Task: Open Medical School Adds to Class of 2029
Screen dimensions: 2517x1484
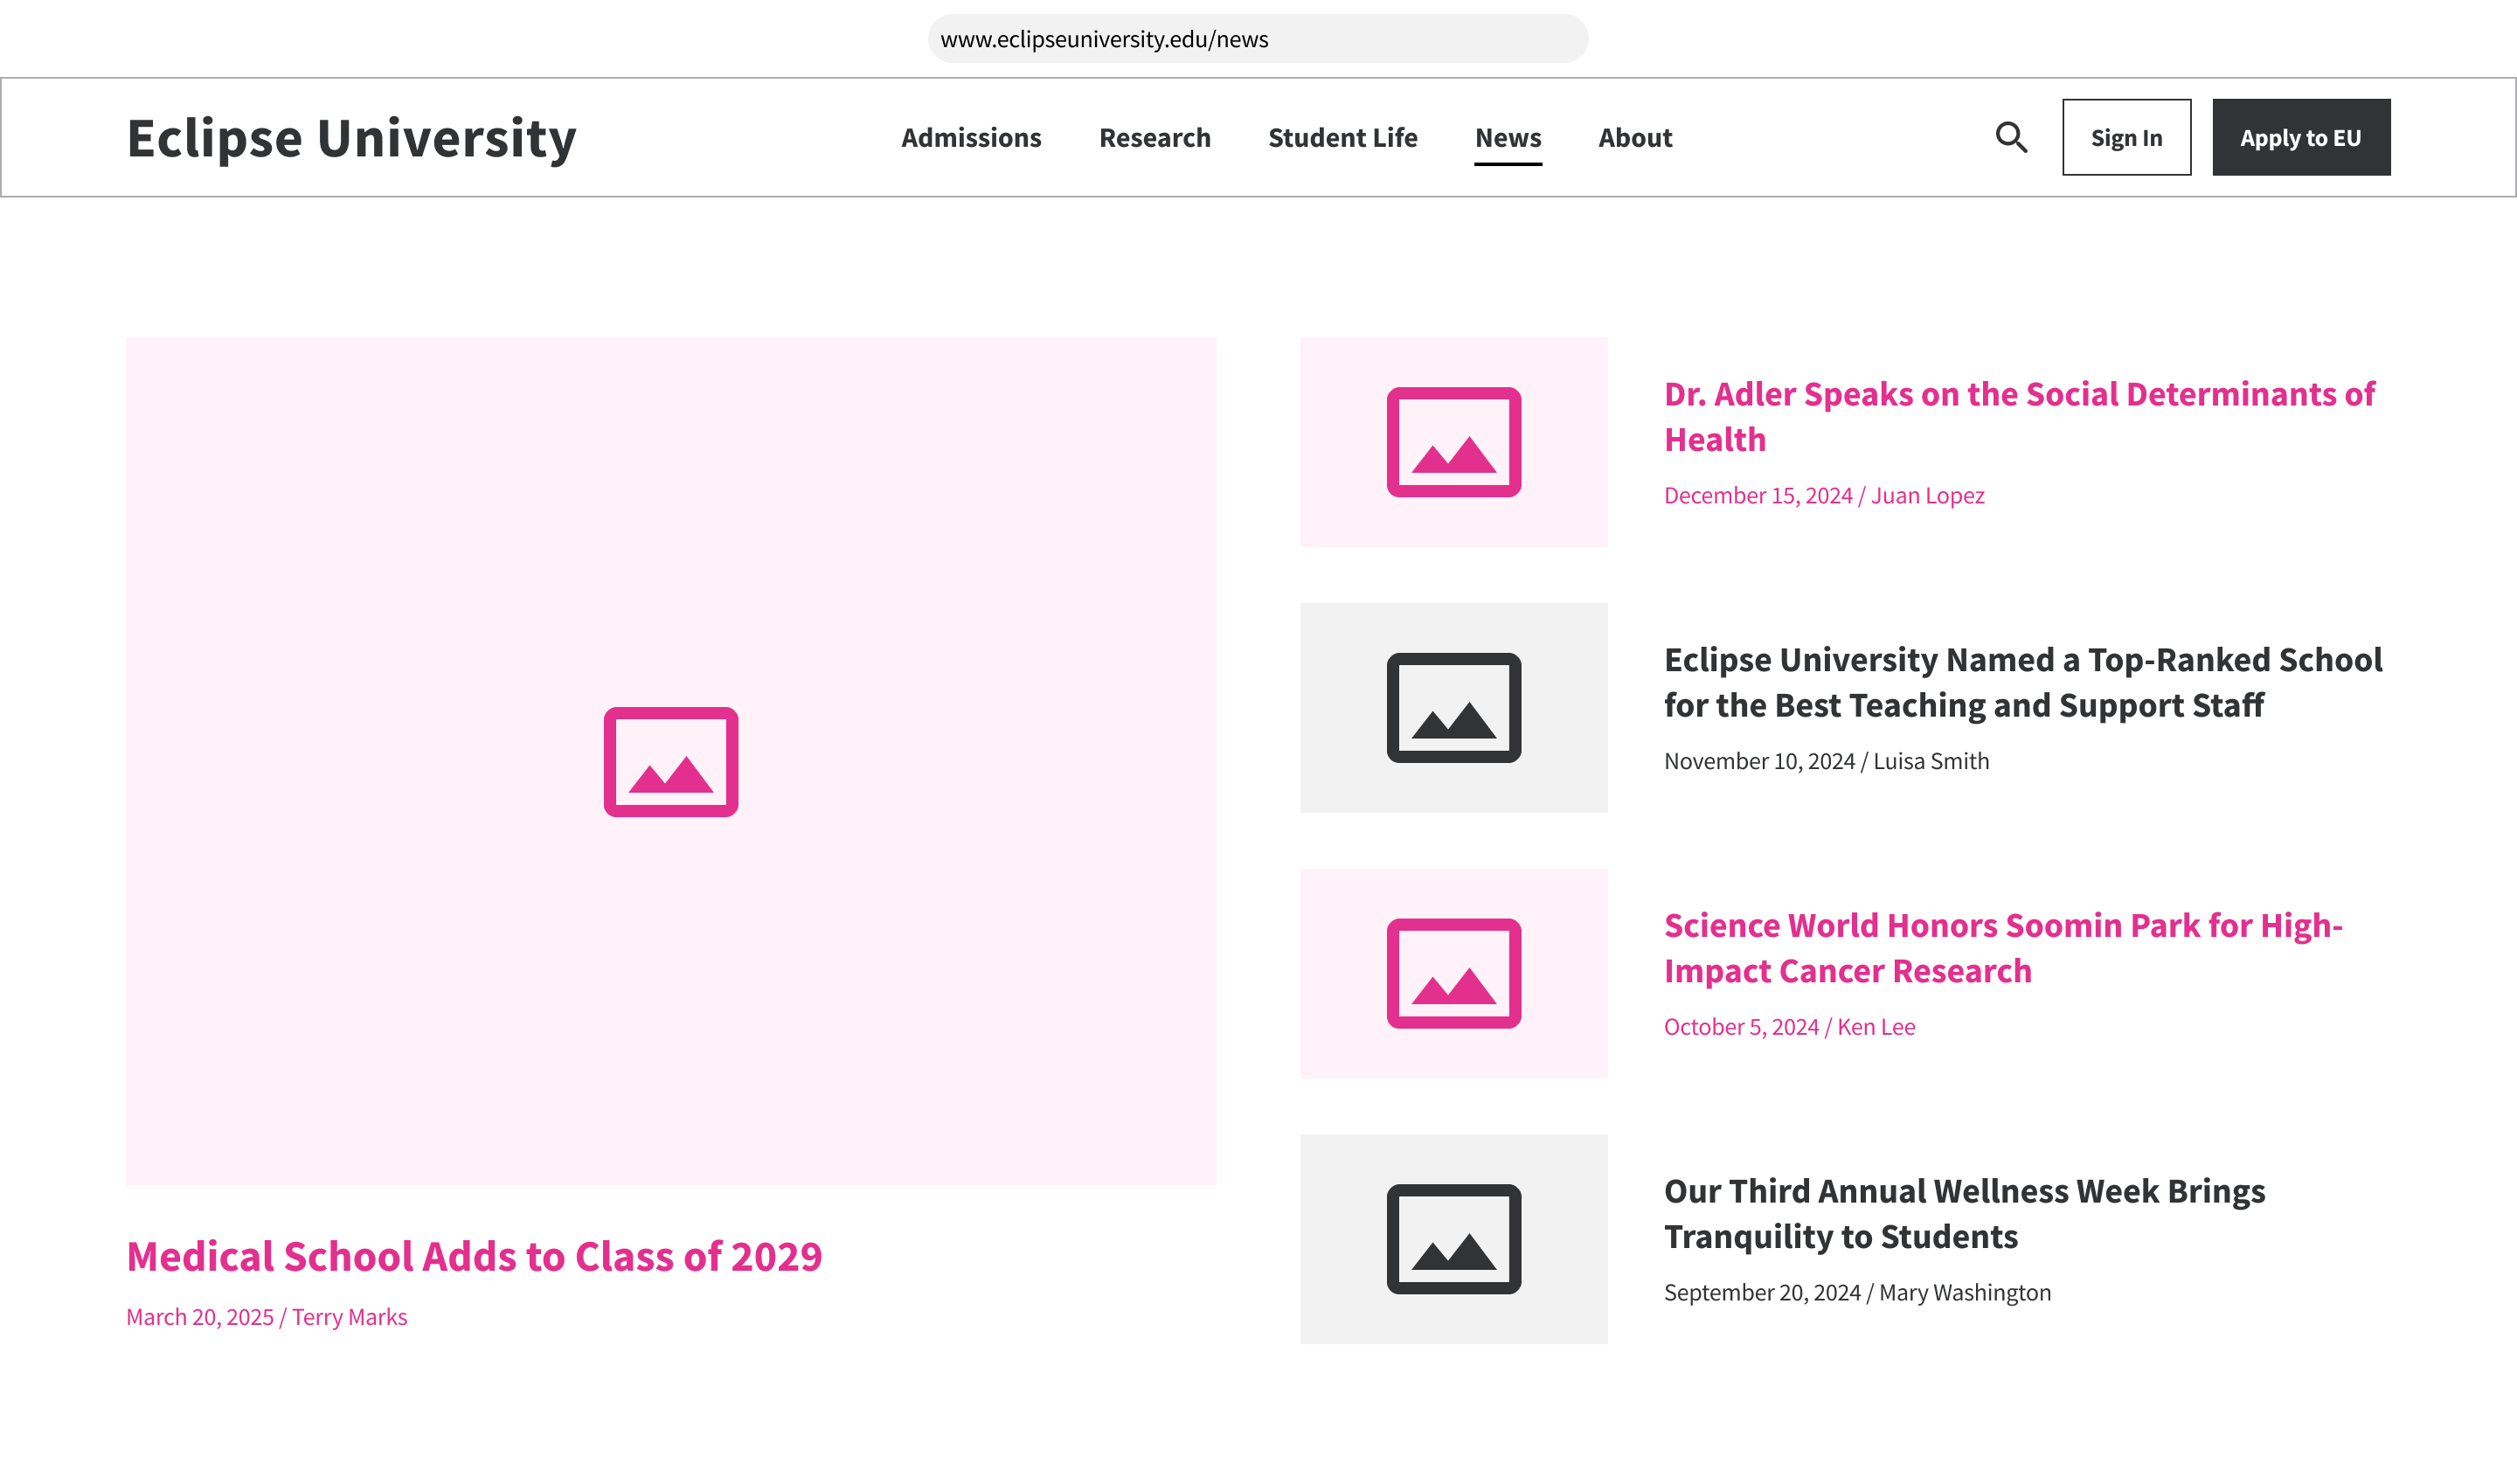Action: coord(474,1256)
